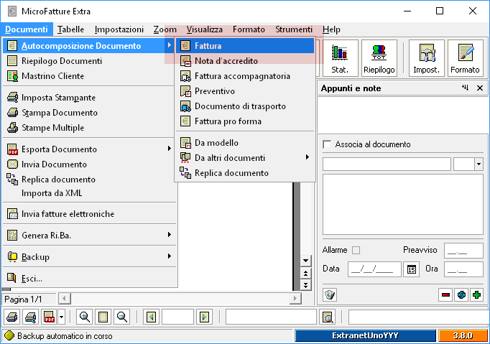Choose Nota d'accredito
The image size is (490, 344).
[x=245, y=61]
